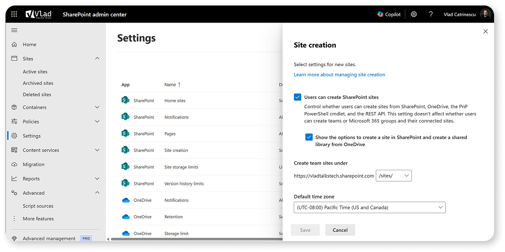The image size is (505, 252).
Task: Open Script sources page
Action: coord(38,206)
